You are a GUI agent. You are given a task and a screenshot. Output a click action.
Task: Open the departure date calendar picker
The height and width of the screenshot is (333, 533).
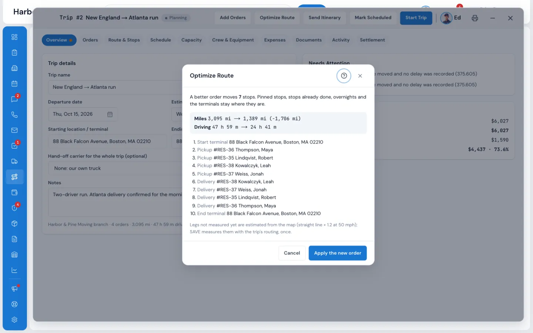pos(110,114)
